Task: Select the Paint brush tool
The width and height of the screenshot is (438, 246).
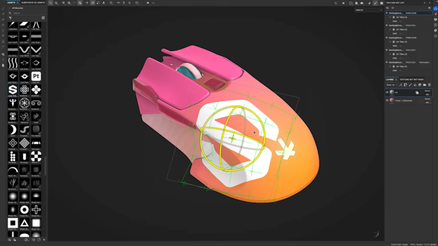Action: pos(3,9)
